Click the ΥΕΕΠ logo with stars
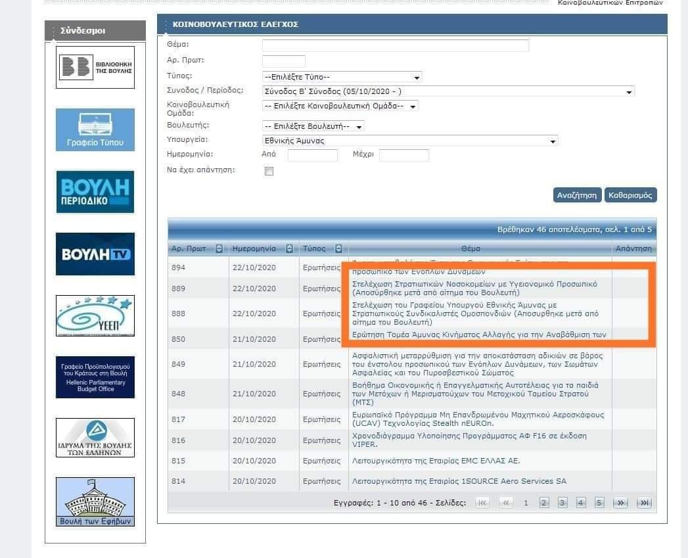This screenshot has width=688, height=558. (x=95, y=315)
